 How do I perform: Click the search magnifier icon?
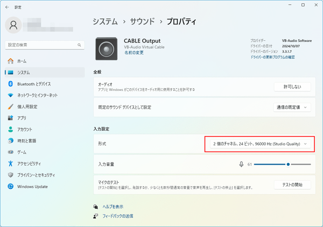click(x=79, y=45)
